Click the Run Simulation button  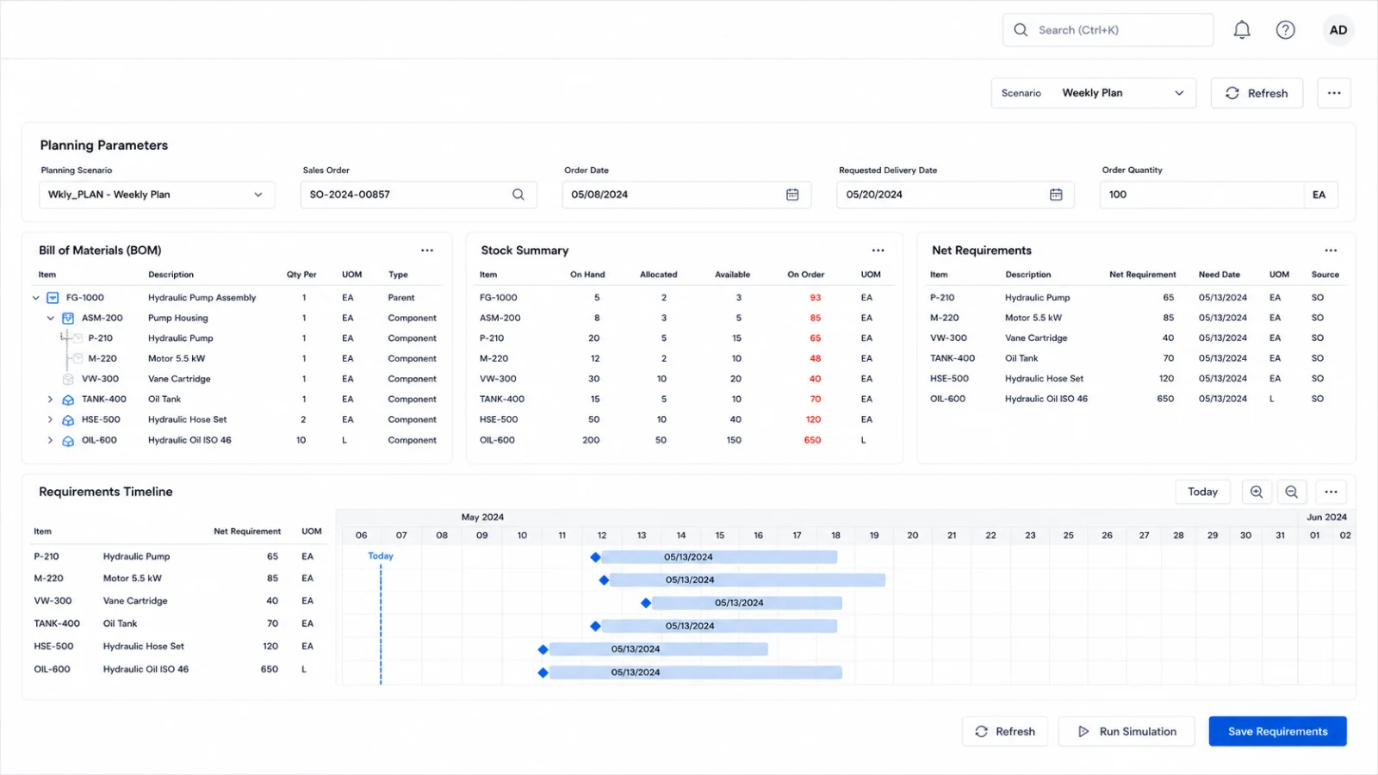pyautogui.click(x=1127, y=732)
